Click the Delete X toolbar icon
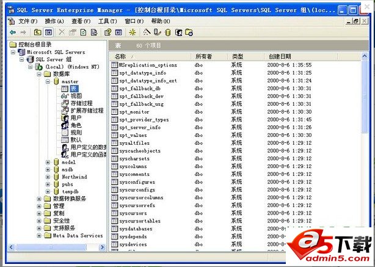The height and width of the screenshot is (267, 375). click(62, 32)
